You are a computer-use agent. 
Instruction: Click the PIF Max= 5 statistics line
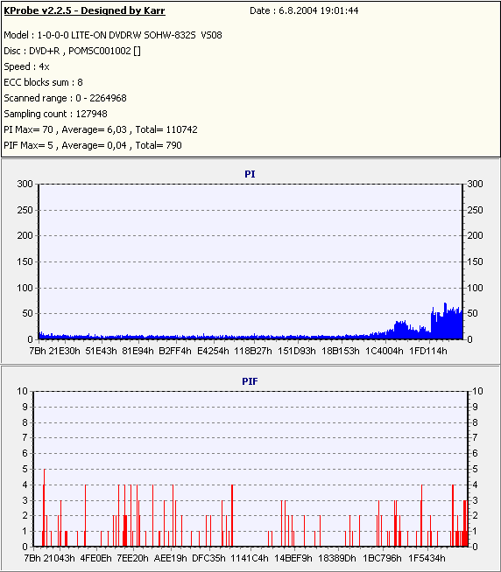click(x=93, y=145)
